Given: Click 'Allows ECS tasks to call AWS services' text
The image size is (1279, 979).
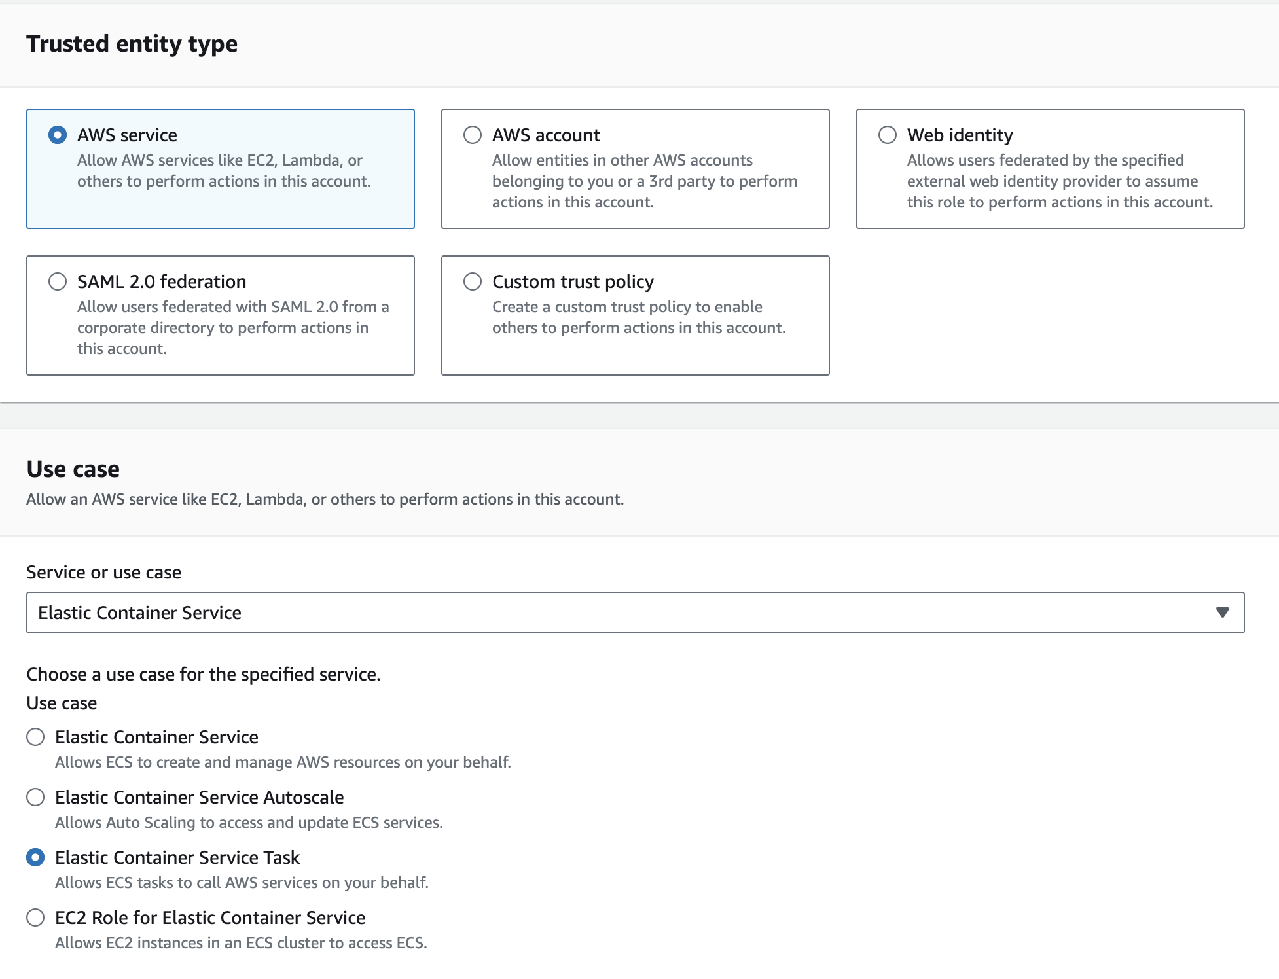Looking at the screenshot, I should [x=242, y=883].
